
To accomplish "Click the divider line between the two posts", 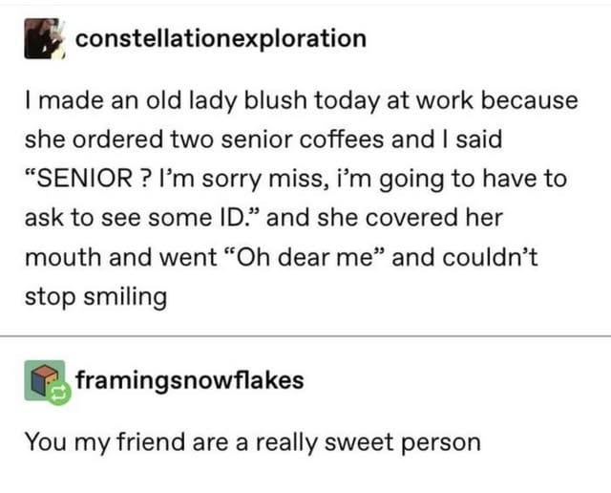I will (x=305, y=335).
